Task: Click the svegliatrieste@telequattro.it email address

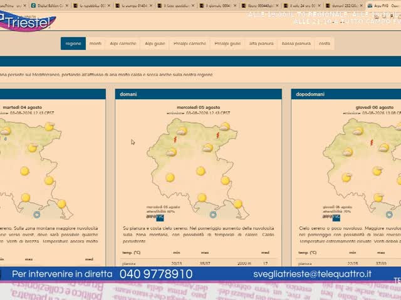Action: pos(312,274)
